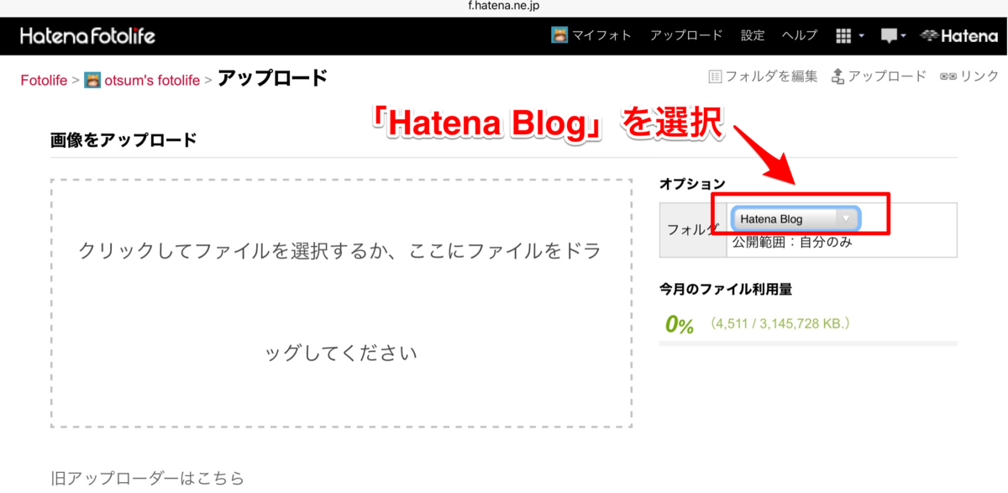
Task: Open the 旧アップローダーはこちら link
Action: tap(147, 479)
